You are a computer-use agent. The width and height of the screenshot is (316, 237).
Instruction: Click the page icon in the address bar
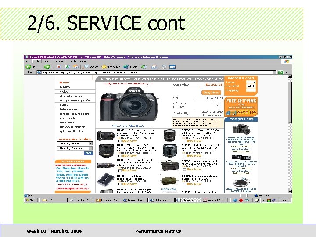pos(39,72)
